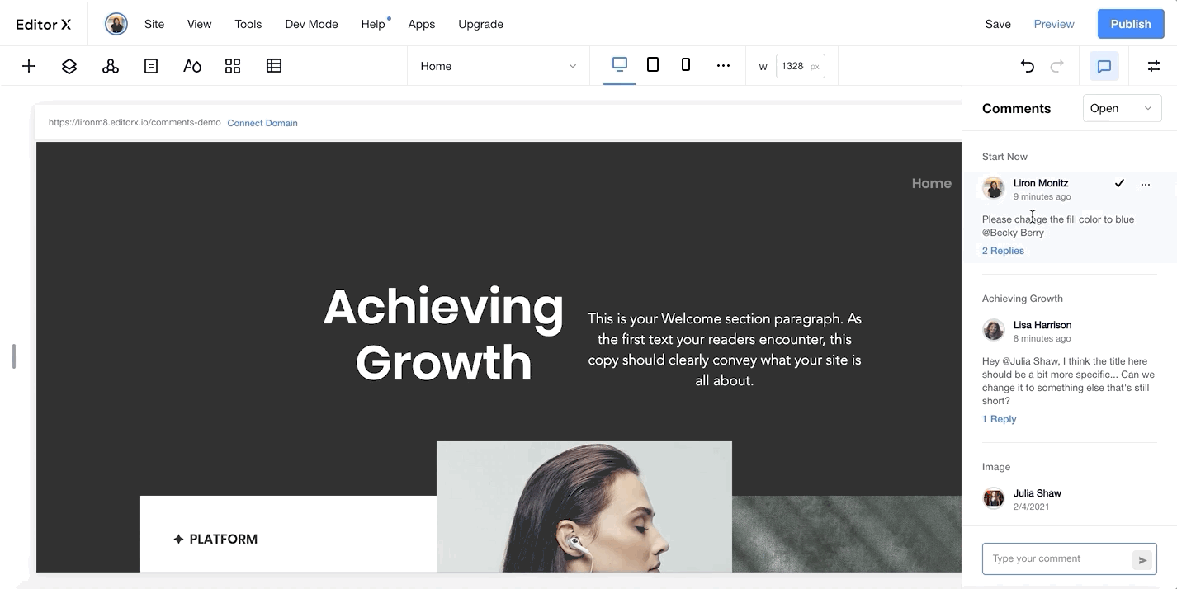Grab the canvas left resize handle

pos(13,356)
